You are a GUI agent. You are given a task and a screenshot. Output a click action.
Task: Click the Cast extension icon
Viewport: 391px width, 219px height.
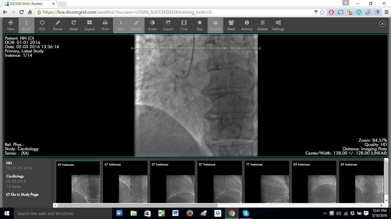[341, 12]
